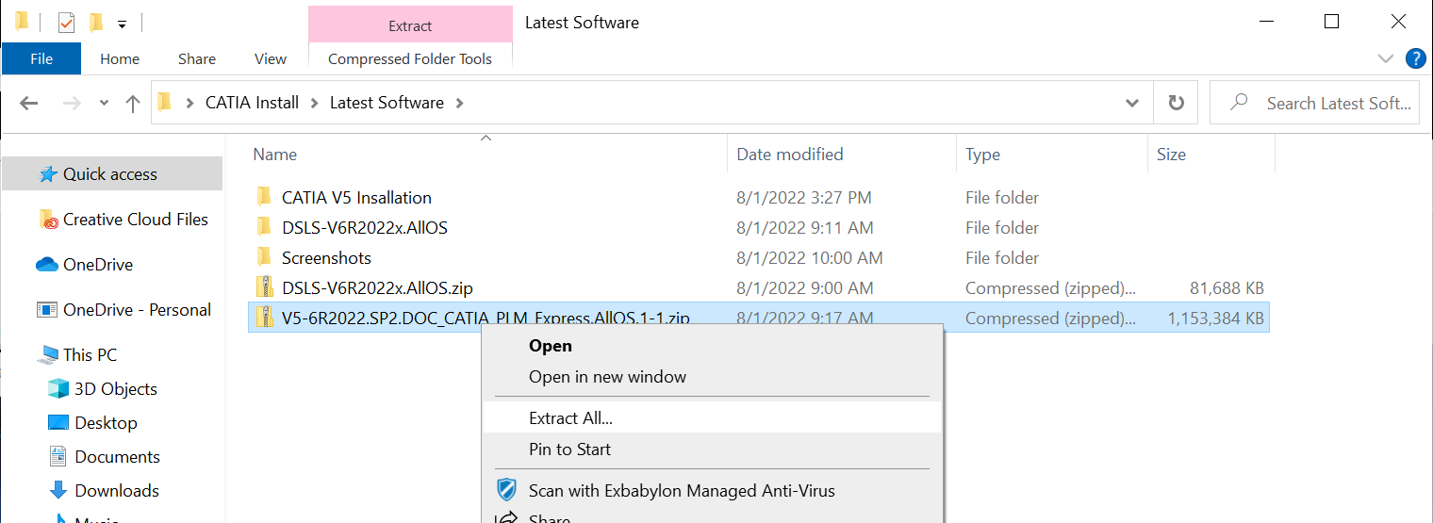Click the Downloads arrow icon in sidebar
The width and height of the screenshot is (1433, 523).
pyautogui.click(x=58, y=491)
